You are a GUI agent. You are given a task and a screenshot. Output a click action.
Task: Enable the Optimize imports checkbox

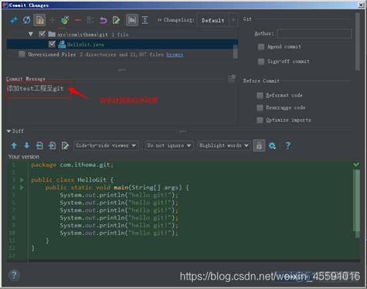coord(259,120)
